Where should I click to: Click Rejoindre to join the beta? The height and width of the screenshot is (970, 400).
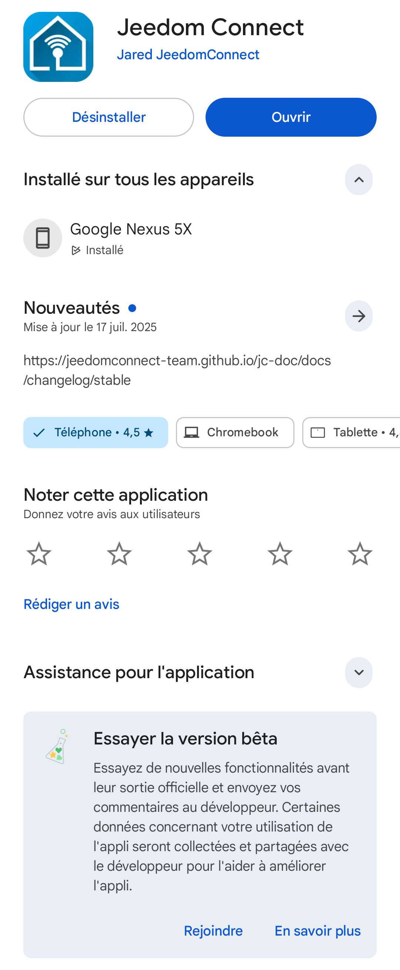click(213, 931)
